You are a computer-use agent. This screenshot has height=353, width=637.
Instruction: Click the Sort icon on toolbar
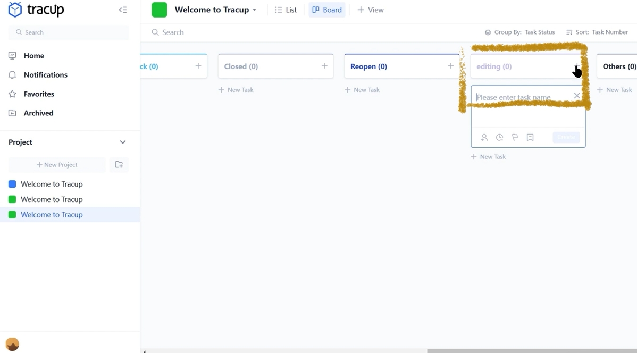pos(568,32)
